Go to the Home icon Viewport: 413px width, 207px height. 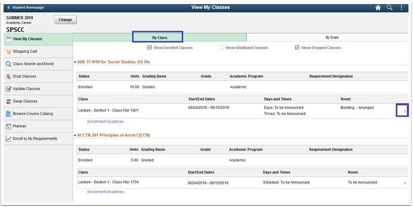click(x=378, y=8)
